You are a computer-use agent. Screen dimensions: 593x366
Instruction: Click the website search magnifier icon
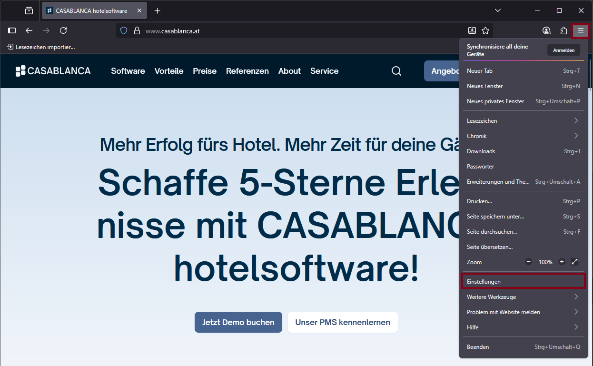pyautogui.click(x=396, y=71)
